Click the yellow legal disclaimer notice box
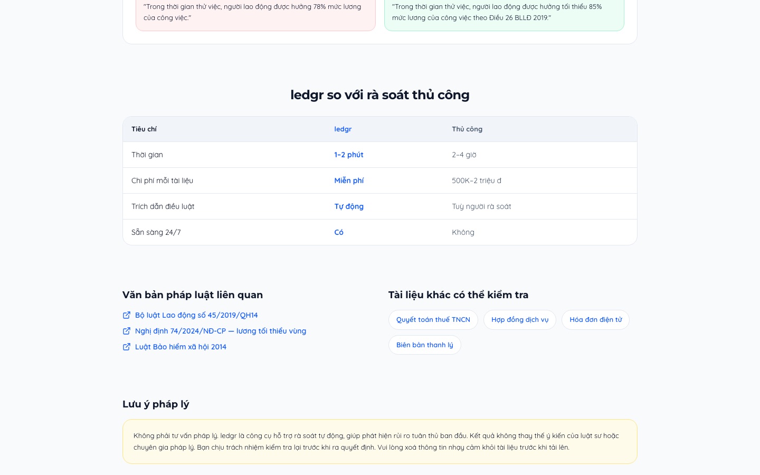This screenshot has height=475, width=760. [x=380, y=442]
